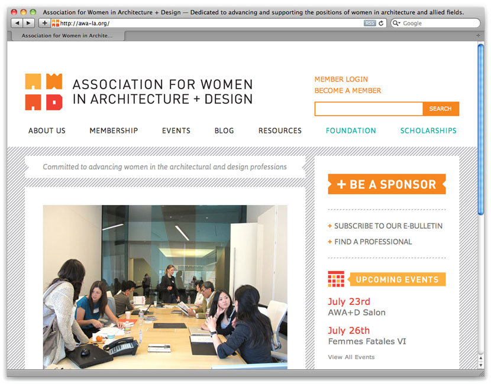Click the conference room meeting photo
The width and height of the screenshot is (491, 384).
tap(165, 287)
